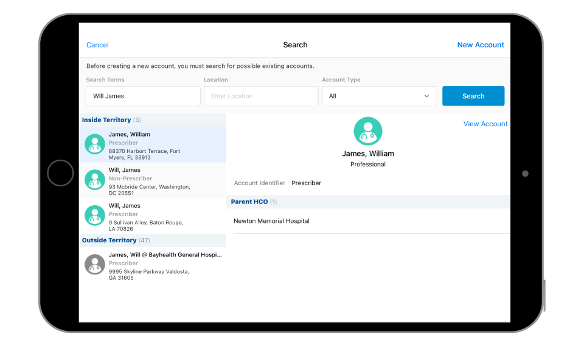This screenshot has height=346, width=584.
Task: Click the Search Terms field with Will James
Action: 143,96
